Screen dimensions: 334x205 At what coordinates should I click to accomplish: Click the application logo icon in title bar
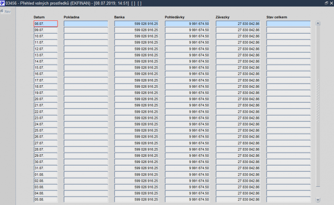3,3
